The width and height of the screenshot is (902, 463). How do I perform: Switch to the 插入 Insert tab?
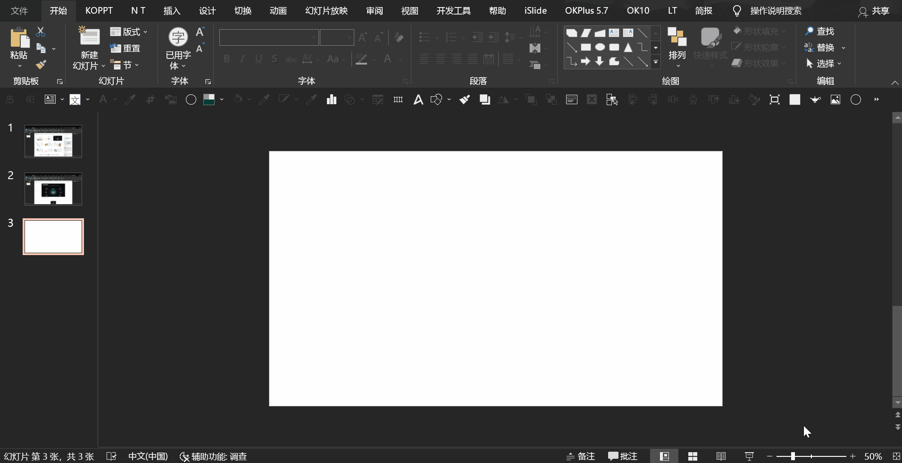pyautogui.click(x=172, y=10)
